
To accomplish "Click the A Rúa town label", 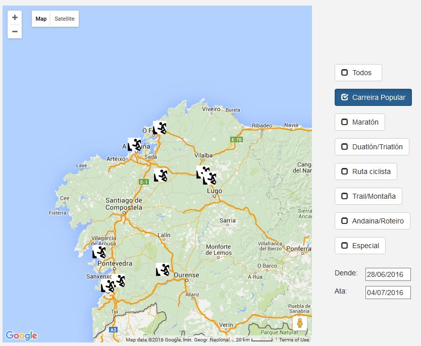I will pos(255,277).
